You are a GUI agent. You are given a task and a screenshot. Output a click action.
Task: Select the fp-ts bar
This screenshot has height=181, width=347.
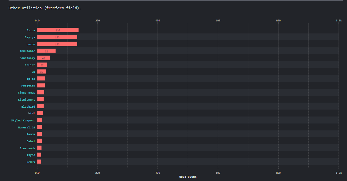coord(41,79)
